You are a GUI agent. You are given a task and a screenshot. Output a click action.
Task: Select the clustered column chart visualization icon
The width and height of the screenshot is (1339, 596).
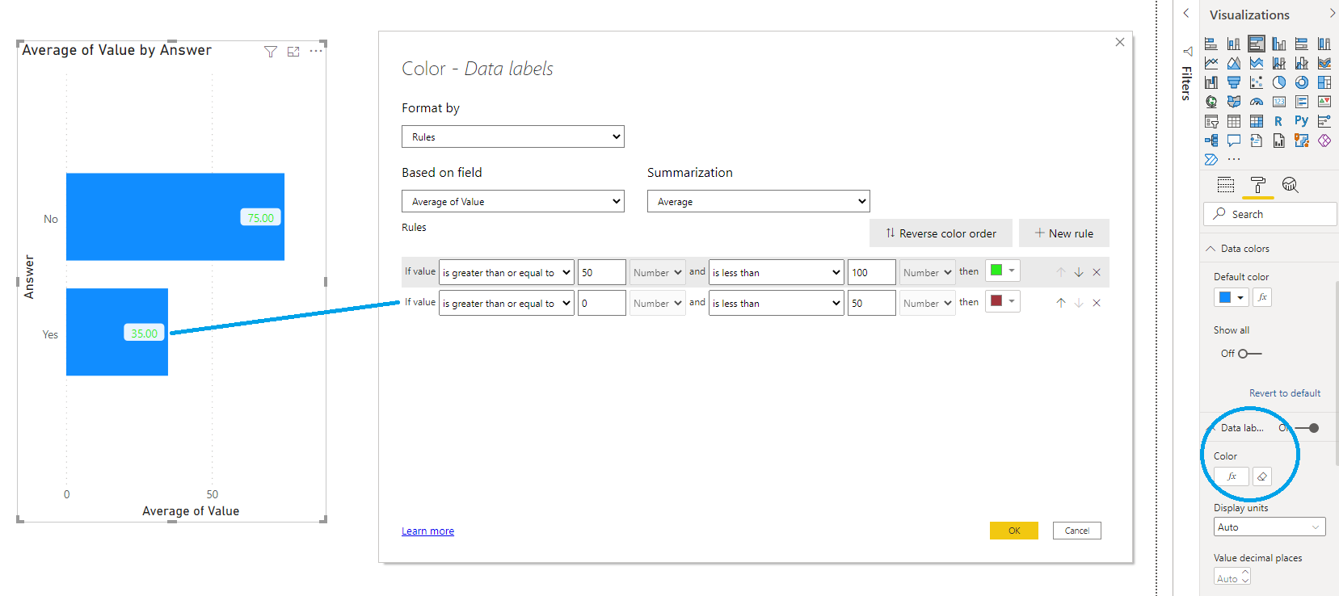tap(1279, 44)
